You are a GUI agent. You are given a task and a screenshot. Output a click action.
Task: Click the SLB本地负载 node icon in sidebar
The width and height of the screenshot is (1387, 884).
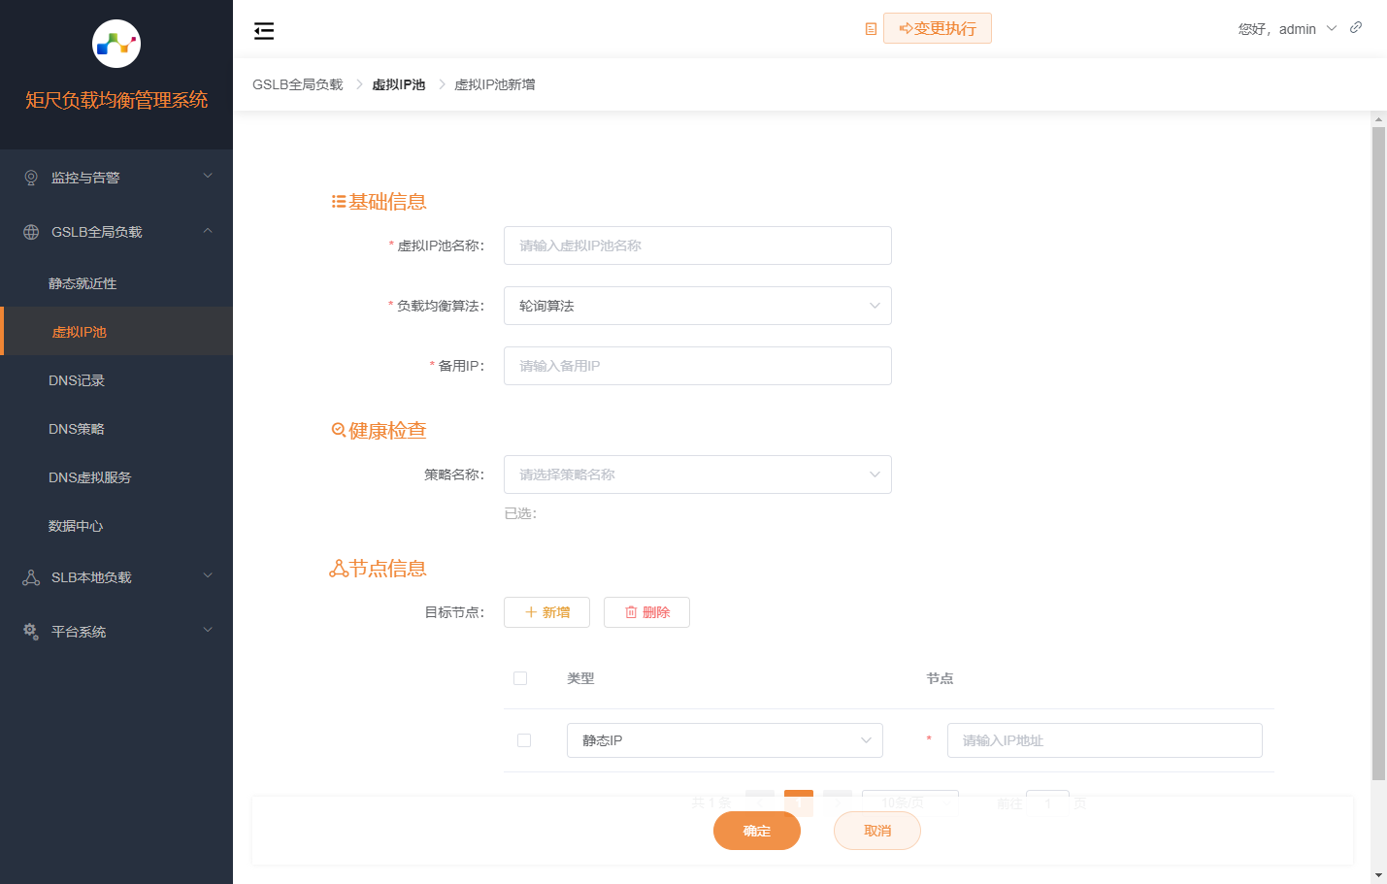29,576
